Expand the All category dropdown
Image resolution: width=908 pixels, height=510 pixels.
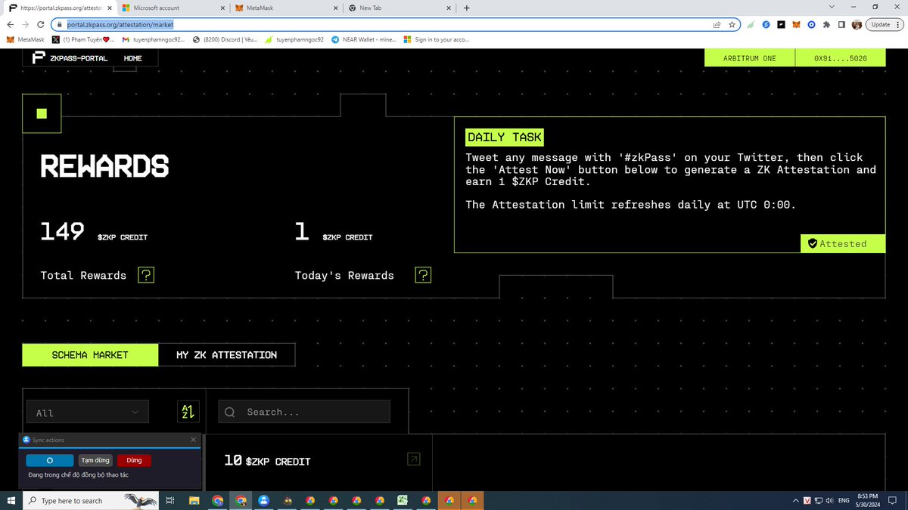click(88, 412)
